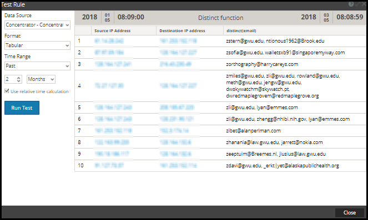Click source IP link in row 1
368x220 pixels.
(x=109, y=41)
